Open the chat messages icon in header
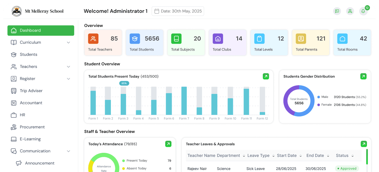Viewport: 379px width, 172px height. coord(337,11)
